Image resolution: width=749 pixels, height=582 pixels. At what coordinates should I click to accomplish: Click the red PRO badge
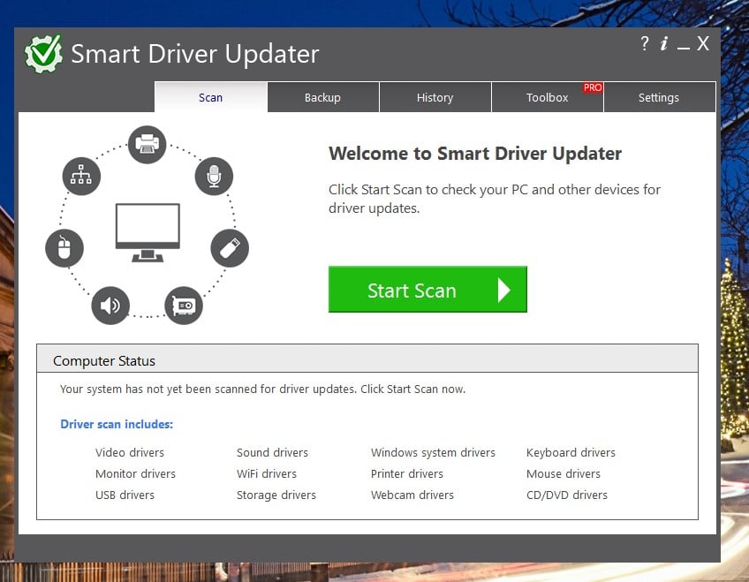coord(593,87)
